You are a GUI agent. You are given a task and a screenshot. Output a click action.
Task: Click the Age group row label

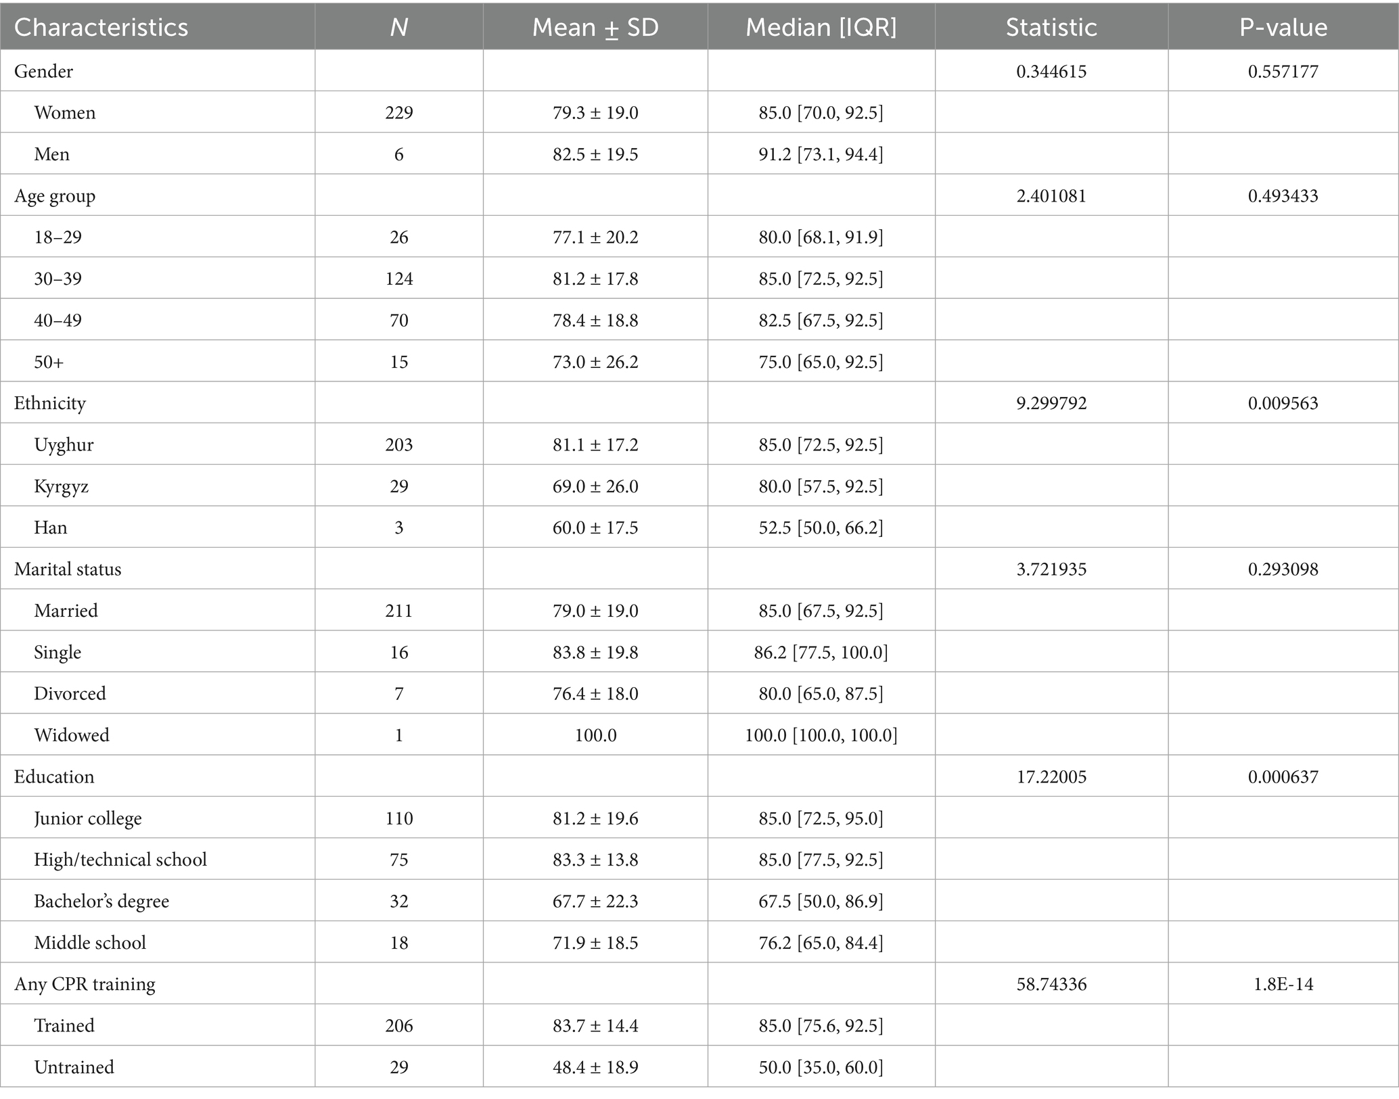point(55,195)
